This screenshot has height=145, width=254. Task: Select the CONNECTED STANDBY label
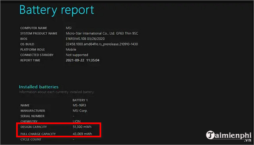tap(37, 55)
